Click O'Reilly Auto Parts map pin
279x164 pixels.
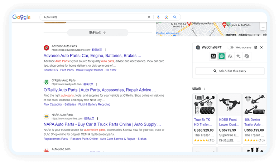click(x=189, y=24)
